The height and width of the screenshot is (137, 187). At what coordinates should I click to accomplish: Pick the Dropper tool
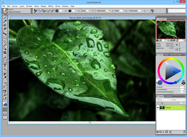pyautogui.click(x=5, y=21)
